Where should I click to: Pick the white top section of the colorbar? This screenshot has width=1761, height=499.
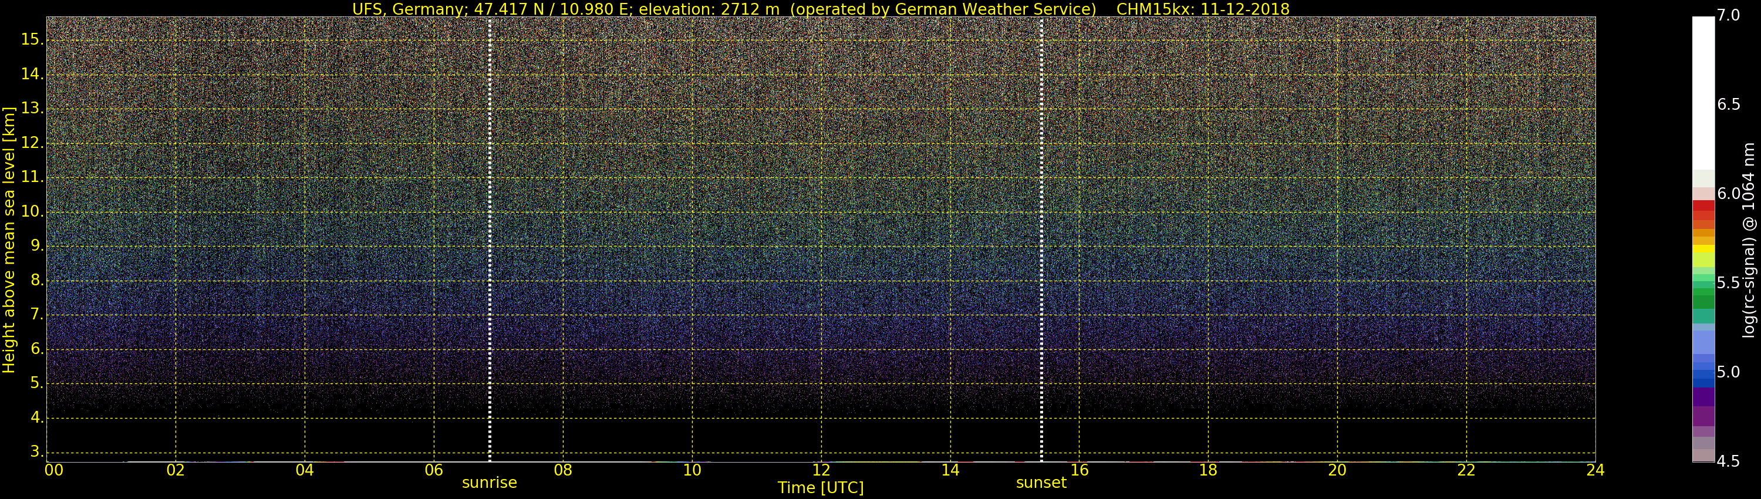coord(1703,92)
